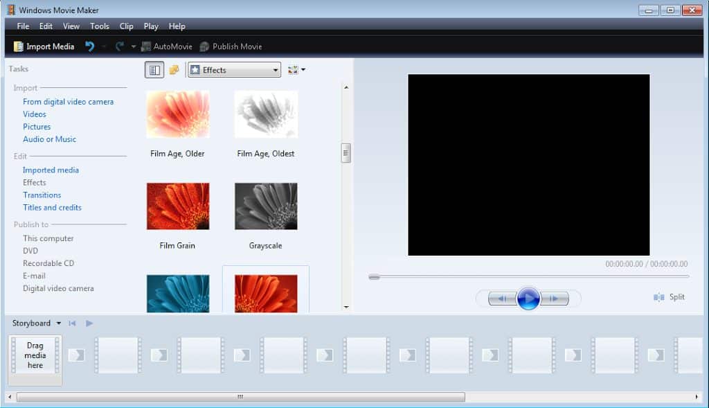Import Audio or Music
Viewport: 709px width, 408px height.
[x=49, y=139]
